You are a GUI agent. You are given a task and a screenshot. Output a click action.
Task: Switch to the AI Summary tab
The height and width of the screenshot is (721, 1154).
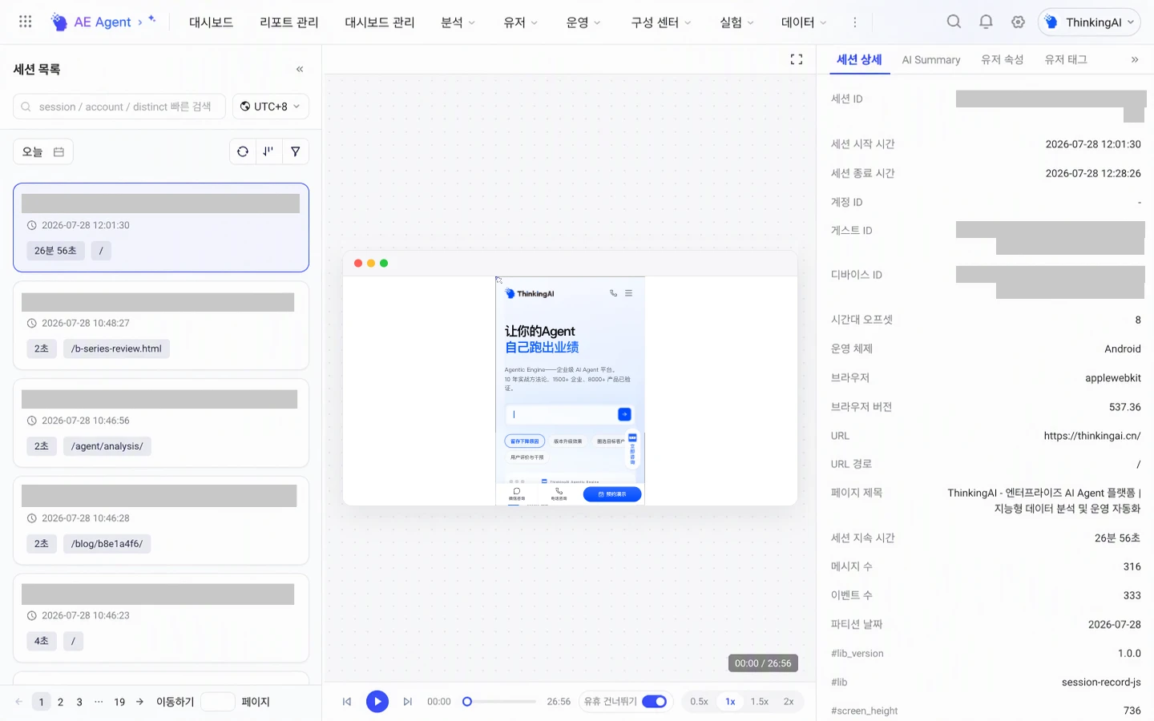coord(931,60)
